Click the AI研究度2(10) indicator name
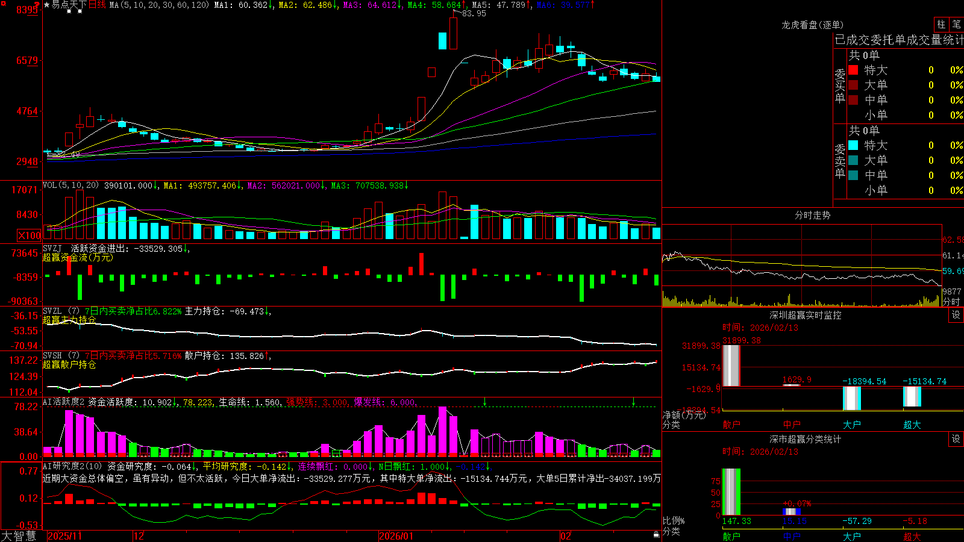The height and width of the screenshot is (542, 964). 72,466
